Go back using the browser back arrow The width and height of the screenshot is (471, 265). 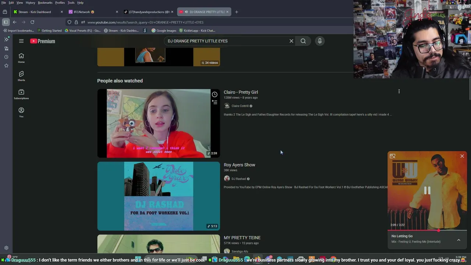[x=15, y=22]
